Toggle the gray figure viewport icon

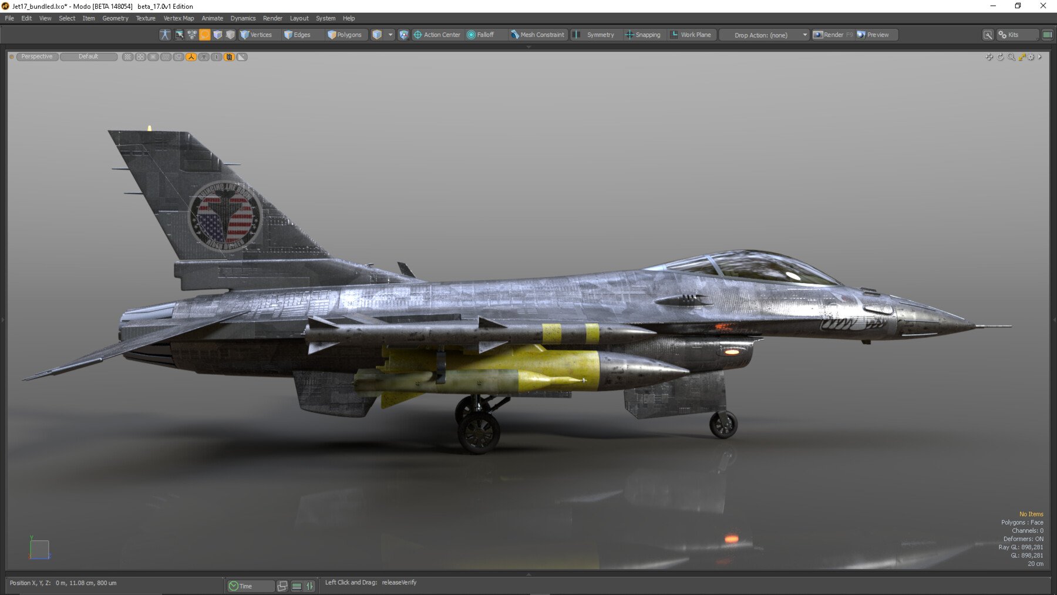click(x=204, y=57)
